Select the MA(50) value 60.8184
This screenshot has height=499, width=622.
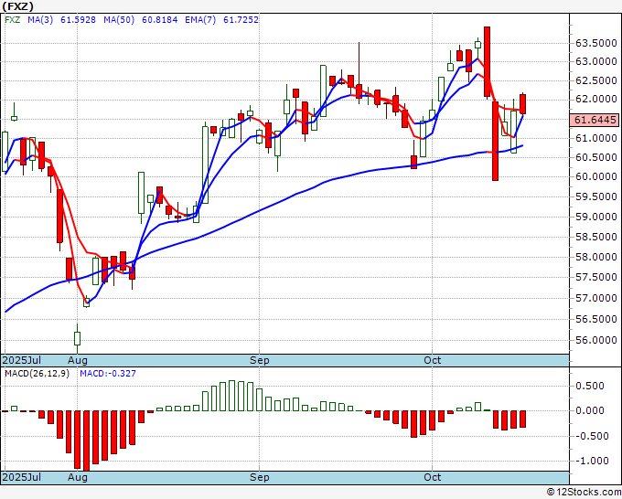[x=160, y=19]
